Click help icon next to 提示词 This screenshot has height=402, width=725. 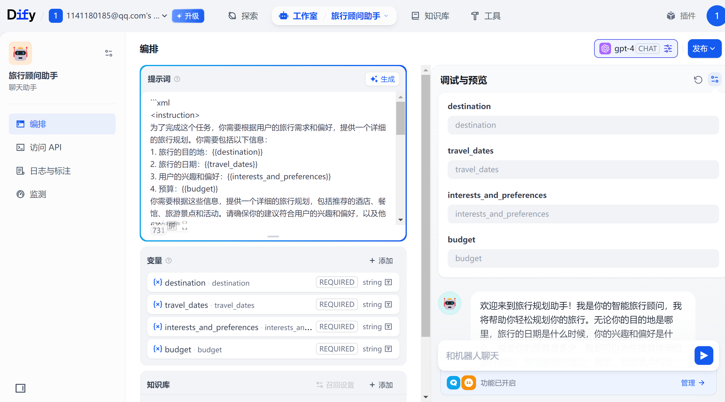click(177, 79)
